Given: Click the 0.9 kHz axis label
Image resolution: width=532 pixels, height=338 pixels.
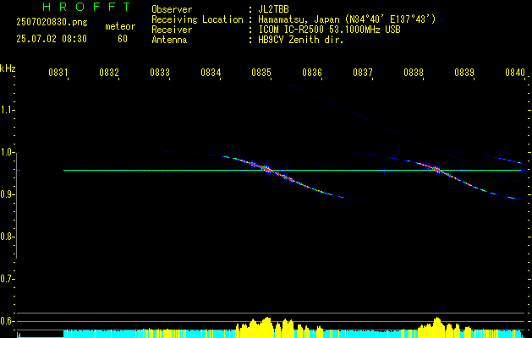Looking at the screenshot, I should coord(7,194).
